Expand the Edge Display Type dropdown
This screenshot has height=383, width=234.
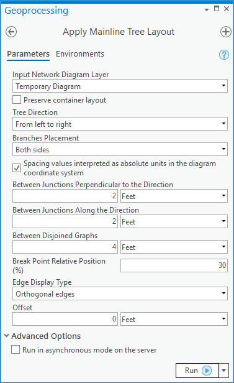pos(120,293)
